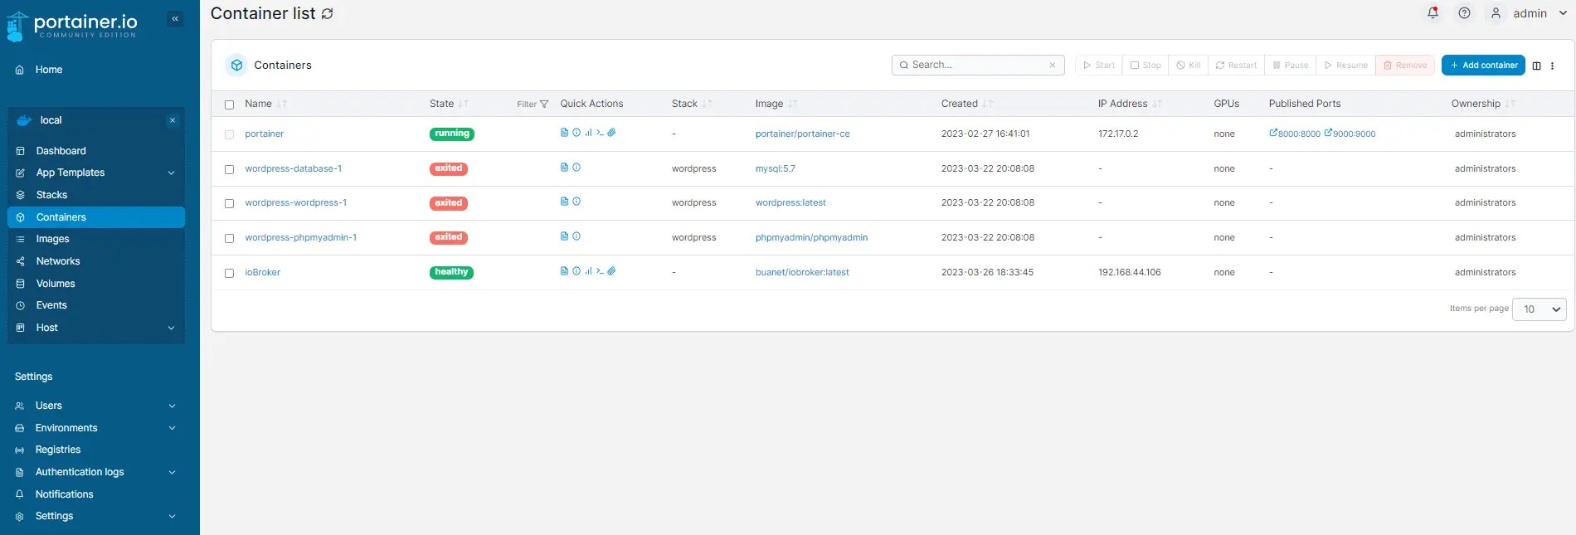Toggle the select-all containers checkbox
Viewport: 1576px width, 535px height.
[x=230, y=105]
